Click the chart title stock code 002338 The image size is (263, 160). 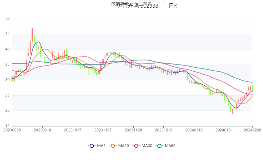point(149,6)
